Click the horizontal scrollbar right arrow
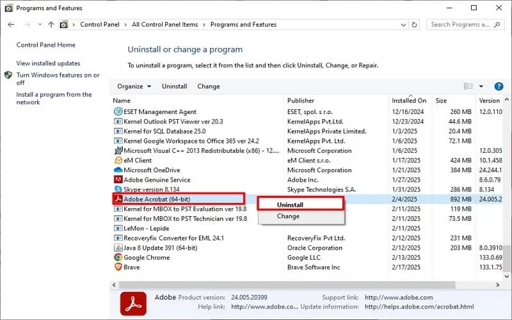 pyautogui.click(x=498, y=285)
